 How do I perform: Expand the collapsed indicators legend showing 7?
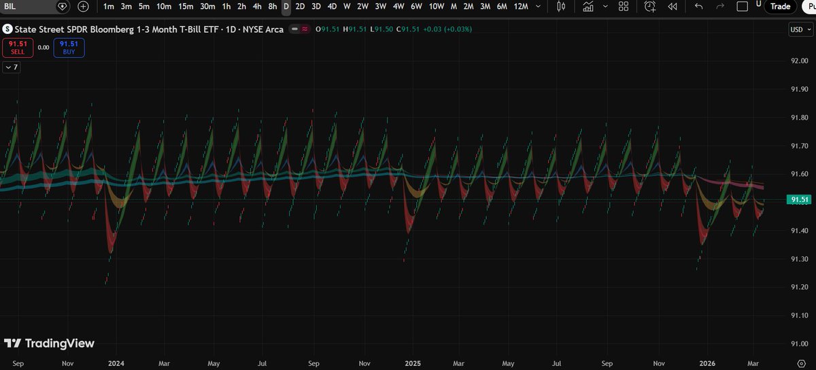click(x=11, y=67)
